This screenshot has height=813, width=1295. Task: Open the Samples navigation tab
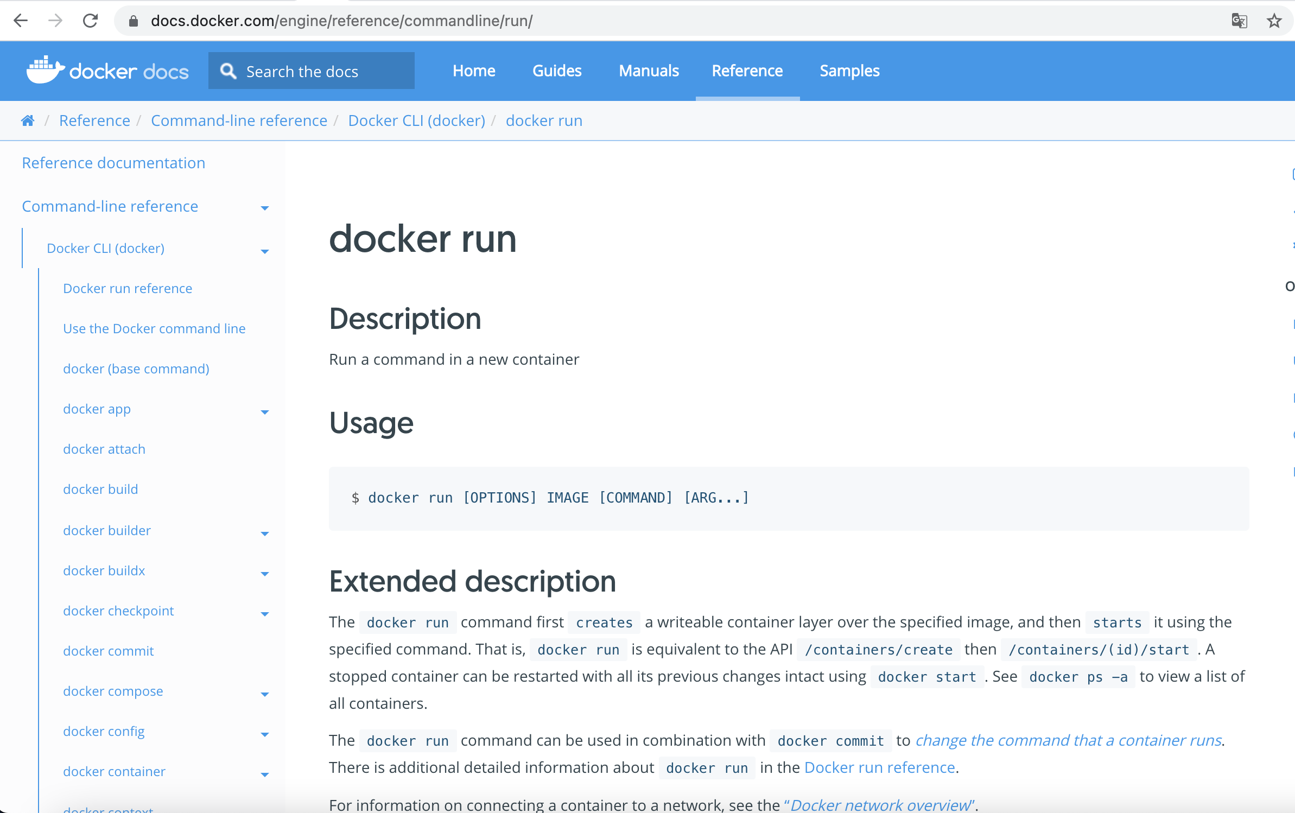click(849, 71)
